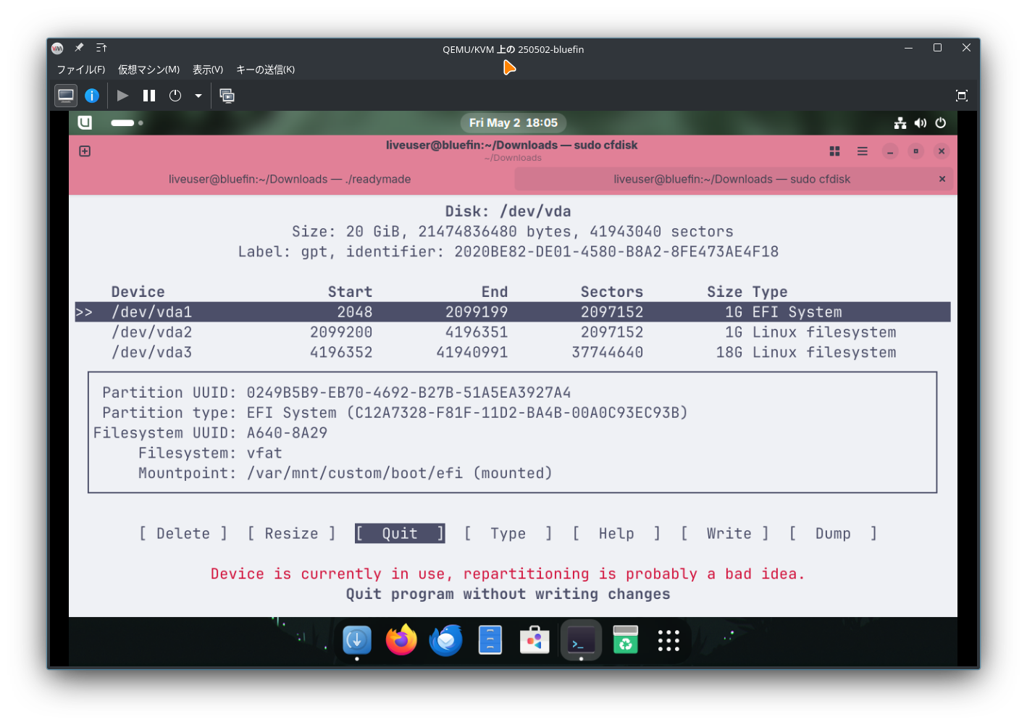Open the blue document app in dock
The width and height of the screenshot is (1027, 725).
490,640
